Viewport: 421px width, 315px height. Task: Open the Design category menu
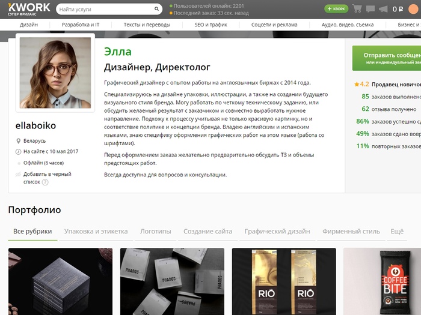[x=29, y=25]
